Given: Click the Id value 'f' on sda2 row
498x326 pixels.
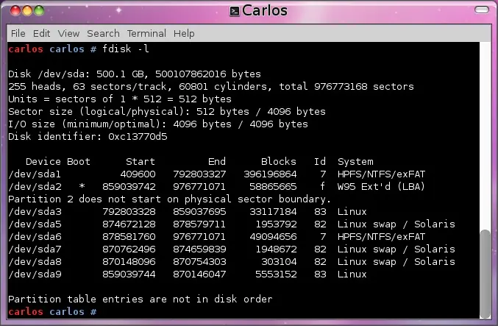Looking at the screenshot, I should 323,186.
